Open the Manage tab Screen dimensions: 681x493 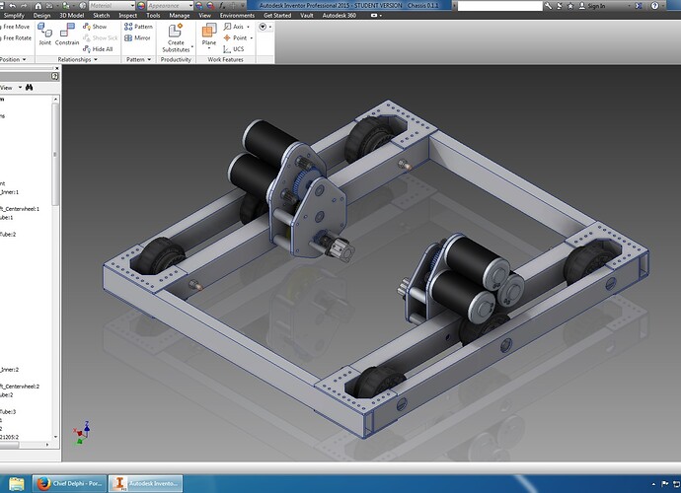[x=179, y=15]
